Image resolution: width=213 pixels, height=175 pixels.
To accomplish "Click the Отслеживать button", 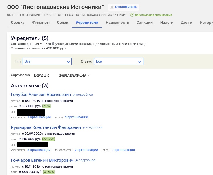I will [123, 7].
